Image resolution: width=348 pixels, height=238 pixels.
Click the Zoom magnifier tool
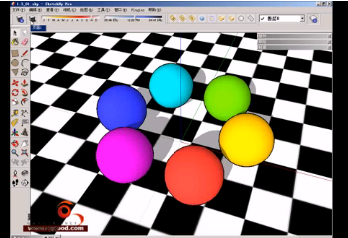coord(15,153)
